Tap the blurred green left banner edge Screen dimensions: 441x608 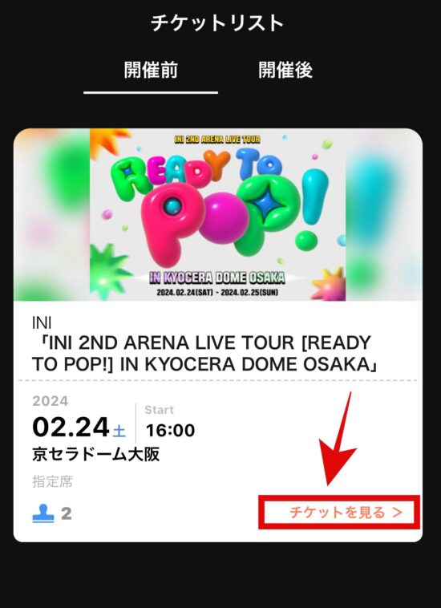click(x=51, y=214)
